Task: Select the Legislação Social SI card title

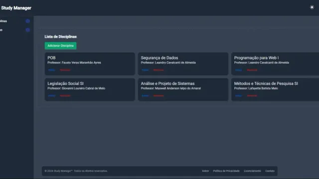Action: [x=65, y=84]
